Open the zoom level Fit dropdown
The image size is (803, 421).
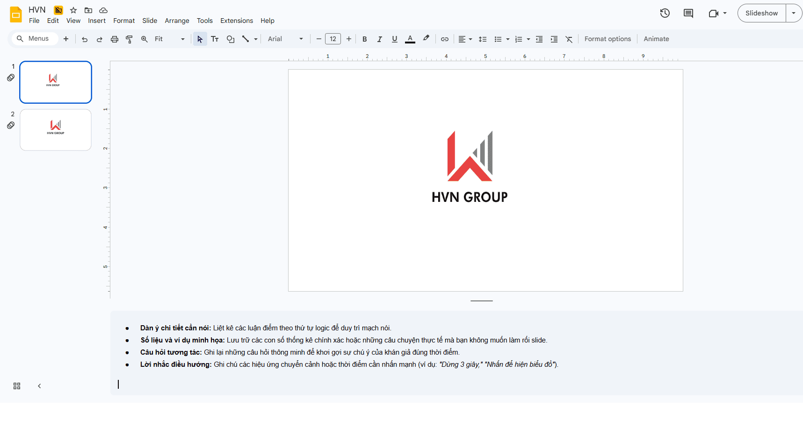170,39
